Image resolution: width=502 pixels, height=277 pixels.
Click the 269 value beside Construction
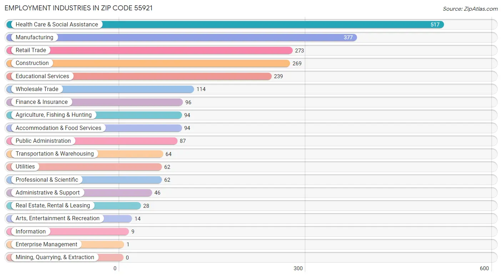point(297,63)
